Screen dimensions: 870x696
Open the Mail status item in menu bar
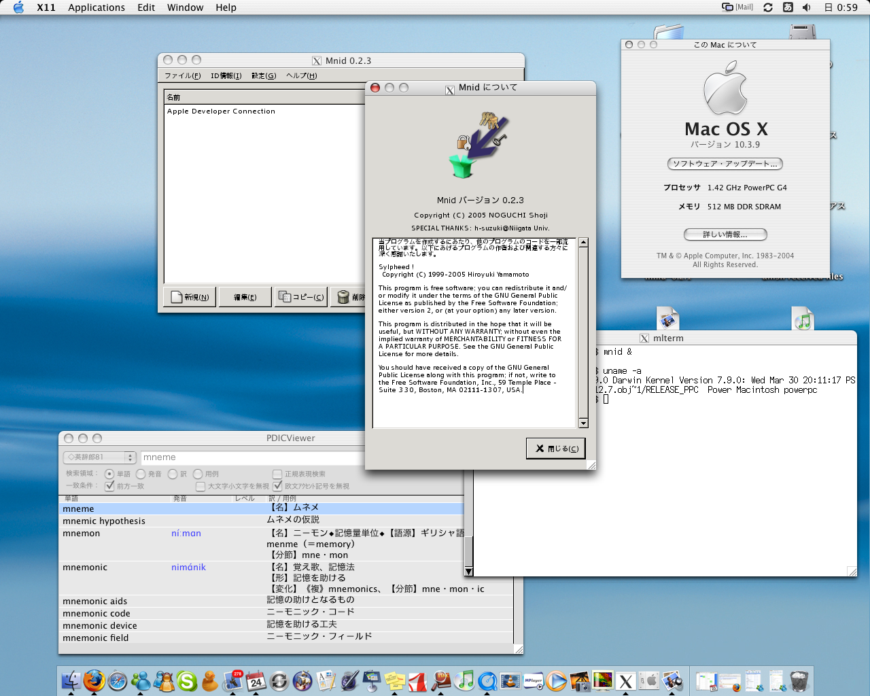(737, 7)
